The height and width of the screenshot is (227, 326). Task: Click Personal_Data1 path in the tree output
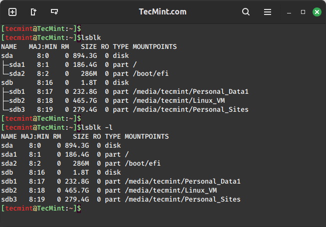tap(190, 91)
